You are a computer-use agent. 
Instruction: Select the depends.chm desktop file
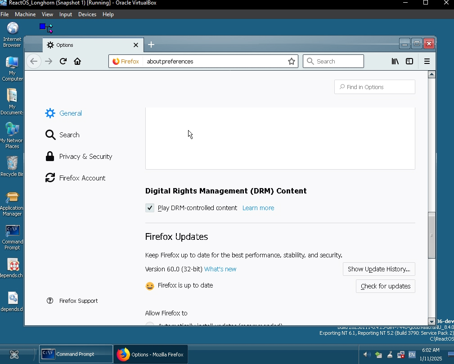12,268
